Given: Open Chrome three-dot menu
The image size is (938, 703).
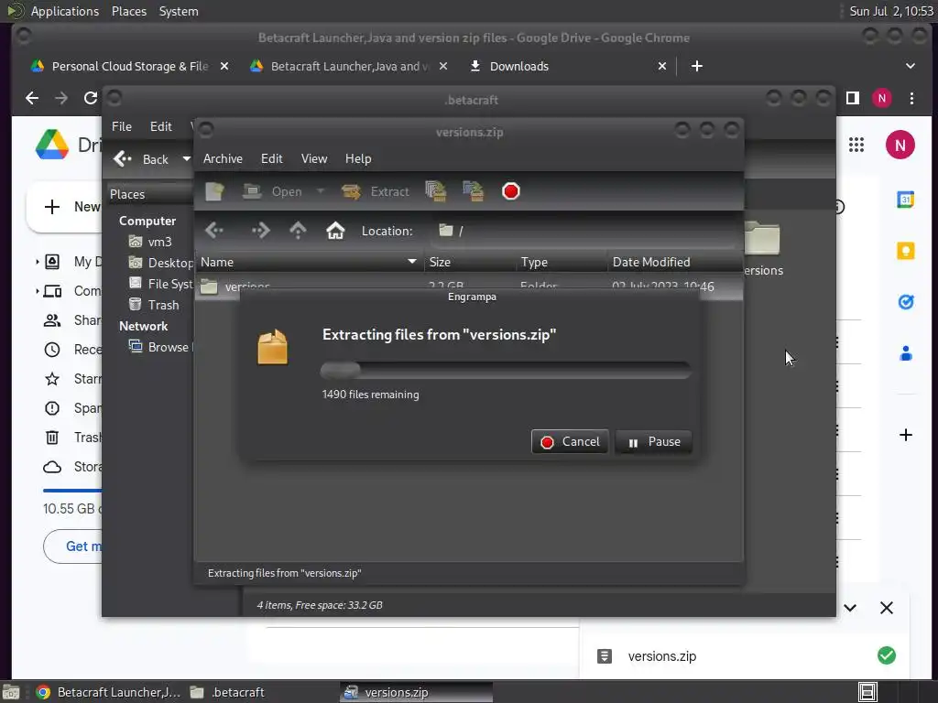Looking at the screenshot, I should click(911, 98).
